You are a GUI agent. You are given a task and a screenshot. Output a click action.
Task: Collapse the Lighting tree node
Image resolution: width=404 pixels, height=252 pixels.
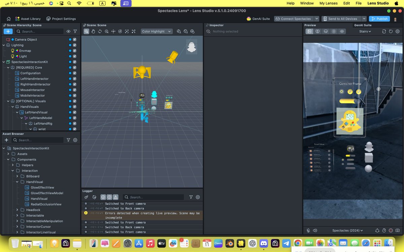(4, 45)
